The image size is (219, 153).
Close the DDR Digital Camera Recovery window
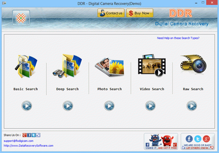212,3
